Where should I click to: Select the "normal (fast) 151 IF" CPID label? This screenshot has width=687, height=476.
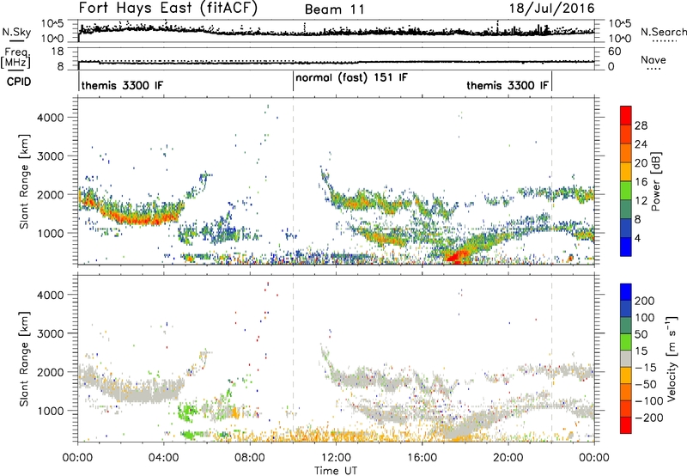pos(351,77)
